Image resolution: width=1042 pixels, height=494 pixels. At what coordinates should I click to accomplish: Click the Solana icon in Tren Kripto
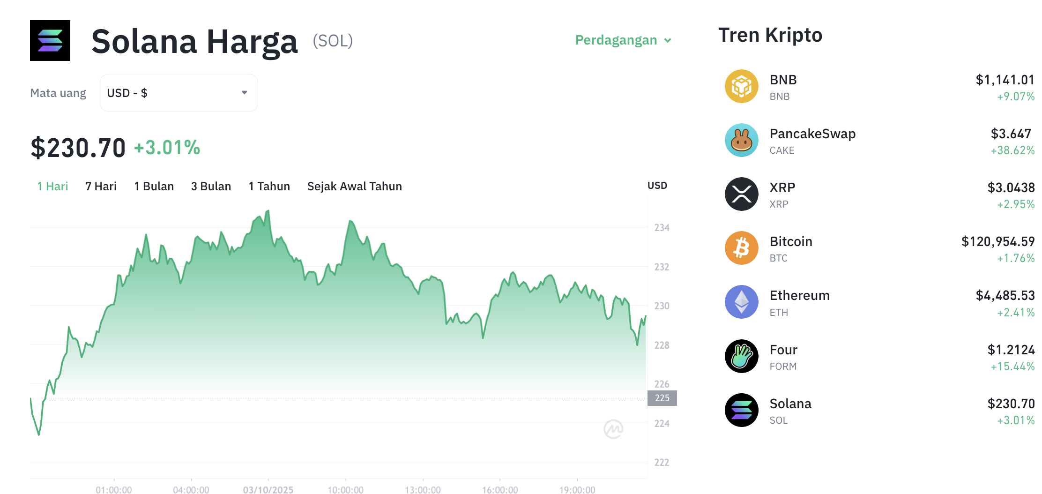[741, 410]
